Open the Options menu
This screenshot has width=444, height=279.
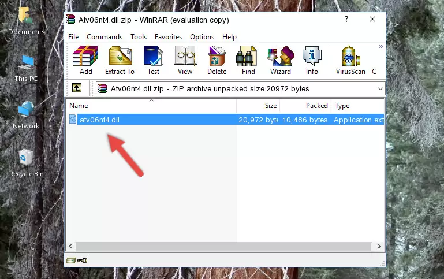(x=202, y=37)
